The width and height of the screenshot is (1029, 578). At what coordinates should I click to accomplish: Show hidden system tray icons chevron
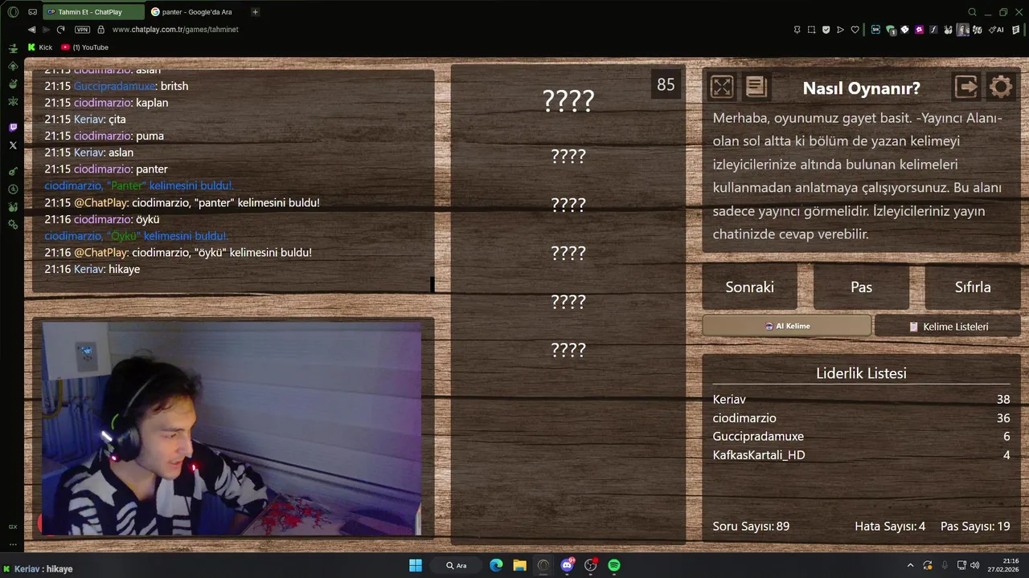click(910, 565)
